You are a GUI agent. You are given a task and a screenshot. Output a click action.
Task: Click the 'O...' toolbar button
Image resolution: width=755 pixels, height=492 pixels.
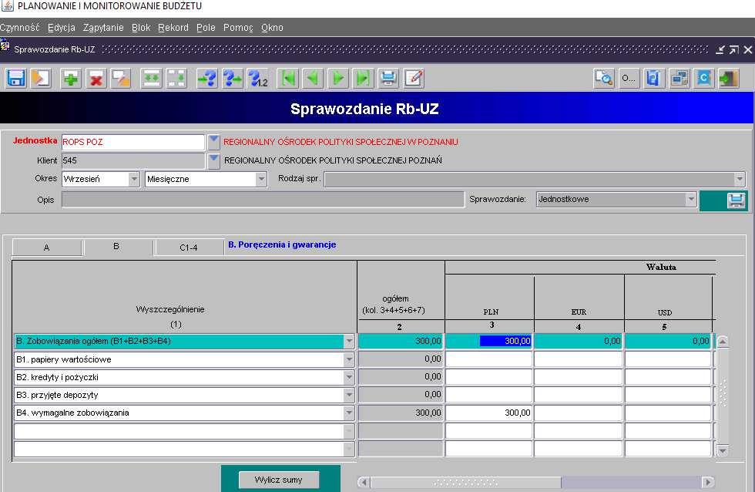click(629, 78)
